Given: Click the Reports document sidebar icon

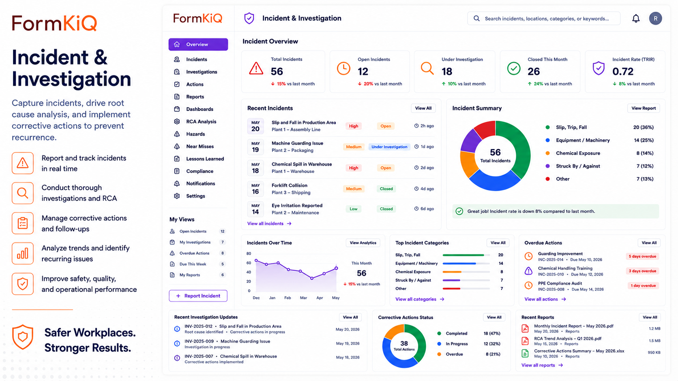Looking at the screenshot, I should [x=177, y=97].
